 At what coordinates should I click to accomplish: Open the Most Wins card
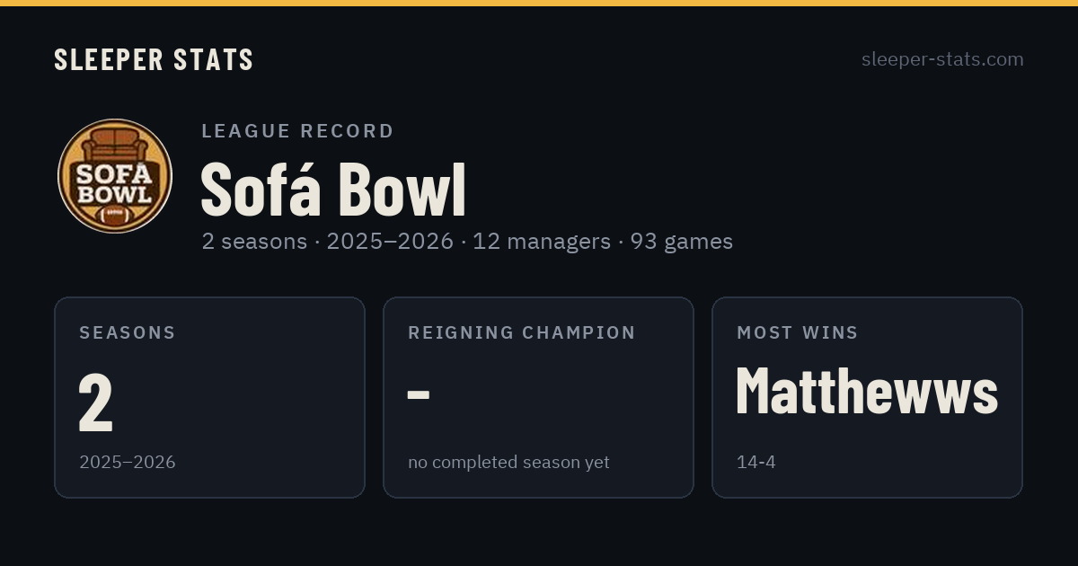pos(867,397)
